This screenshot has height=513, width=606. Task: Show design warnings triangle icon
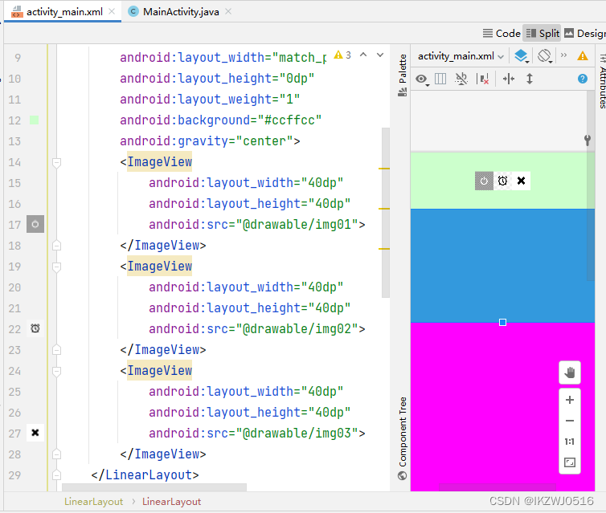click(583, 56)
